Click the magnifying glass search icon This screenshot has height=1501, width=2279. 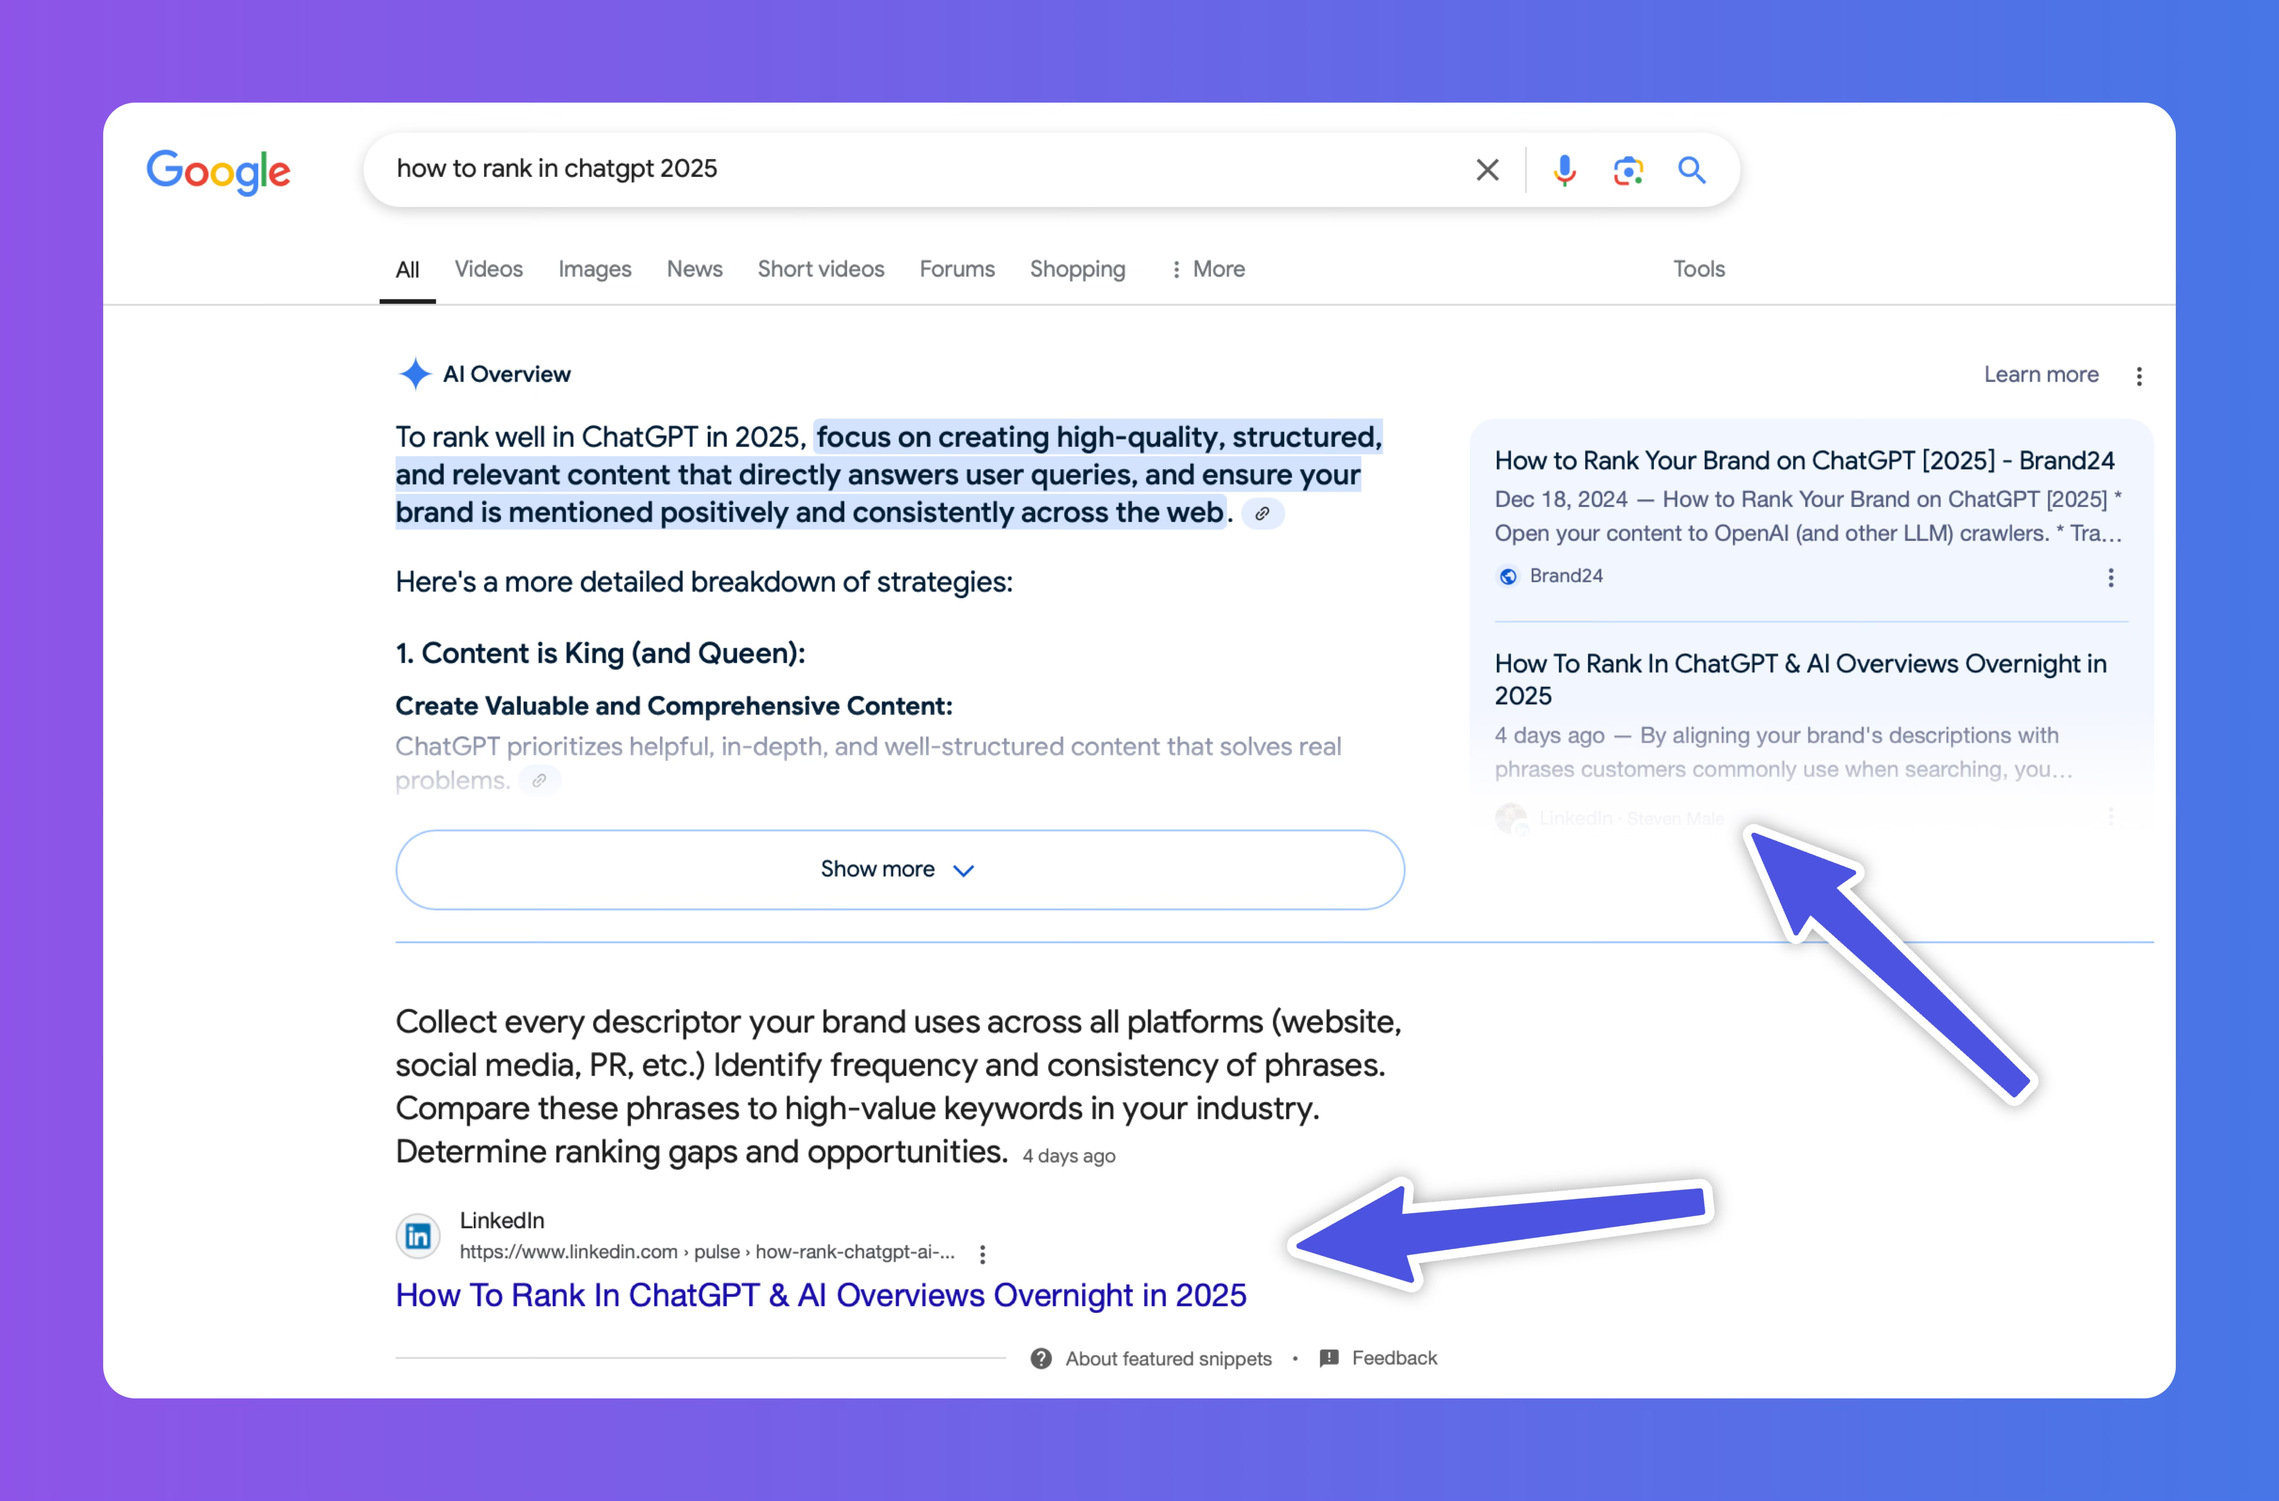1691,171
